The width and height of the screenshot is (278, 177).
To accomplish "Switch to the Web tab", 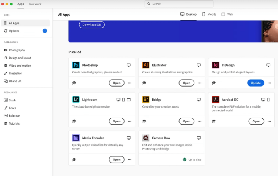I will click(227, 14).
